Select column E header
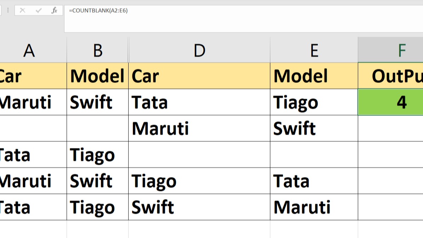Viewport: 423px width, 238px height. [x=314, y=50]
